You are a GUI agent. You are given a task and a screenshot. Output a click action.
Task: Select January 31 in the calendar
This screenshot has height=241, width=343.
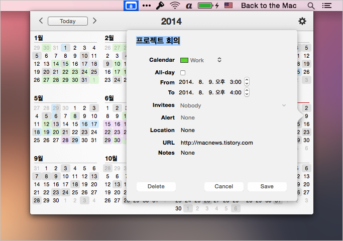[84, 80]
